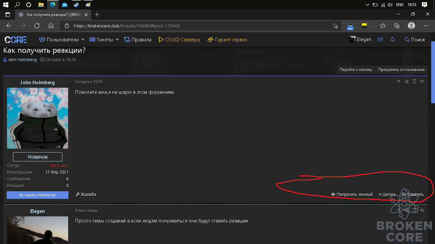Click Попросить личный link
435x244 pixels.
click(x=352, y=194)
